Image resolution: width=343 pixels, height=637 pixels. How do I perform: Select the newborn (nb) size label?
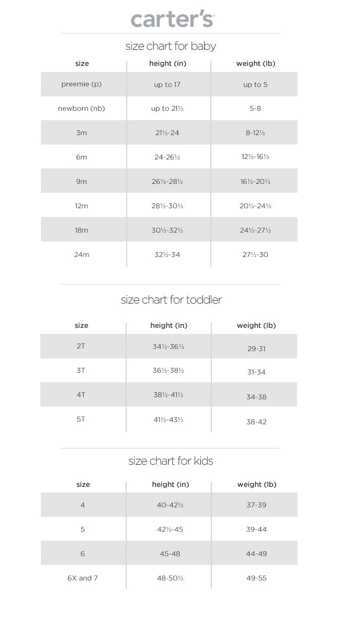click(x=81, y=109)
